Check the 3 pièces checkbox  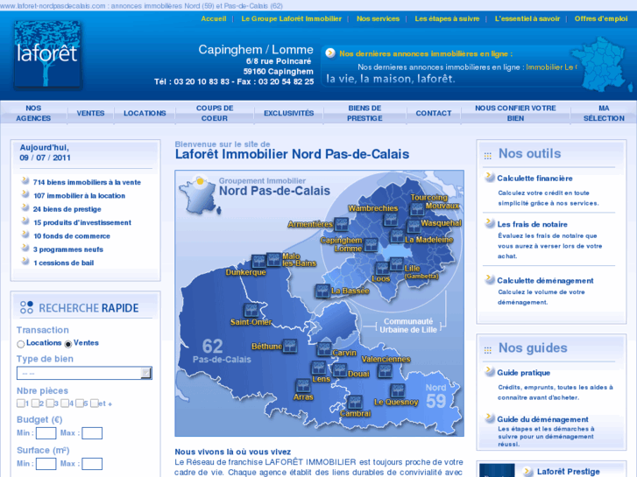(50, 403)
